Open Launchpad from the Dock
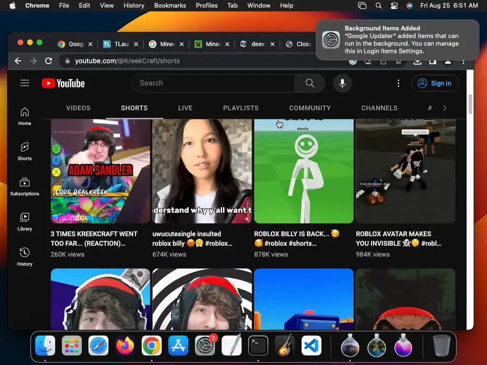The height and width of the screenshot is (365, 487). click(x=72, y=346)
